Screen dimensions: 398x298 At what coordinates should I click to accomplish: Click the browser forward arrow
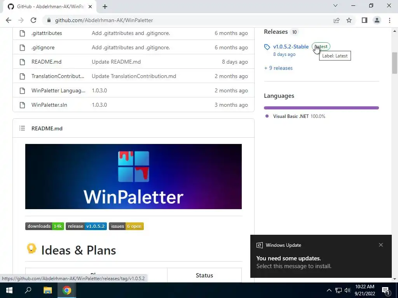[21, 20]
